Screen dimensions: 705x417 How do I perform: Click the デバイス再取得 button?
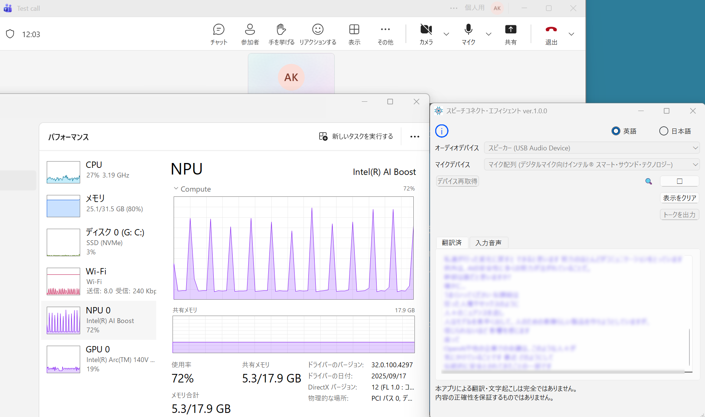click(457, 181)
